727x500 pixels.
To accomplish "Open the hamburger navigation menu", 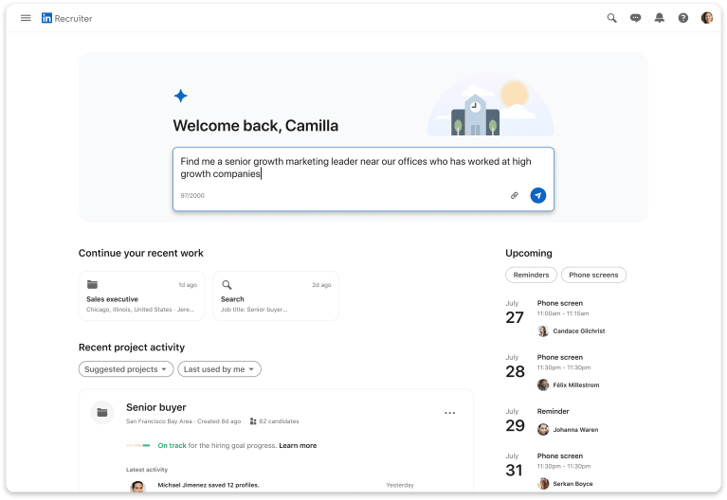I will [x=26, y=18].
